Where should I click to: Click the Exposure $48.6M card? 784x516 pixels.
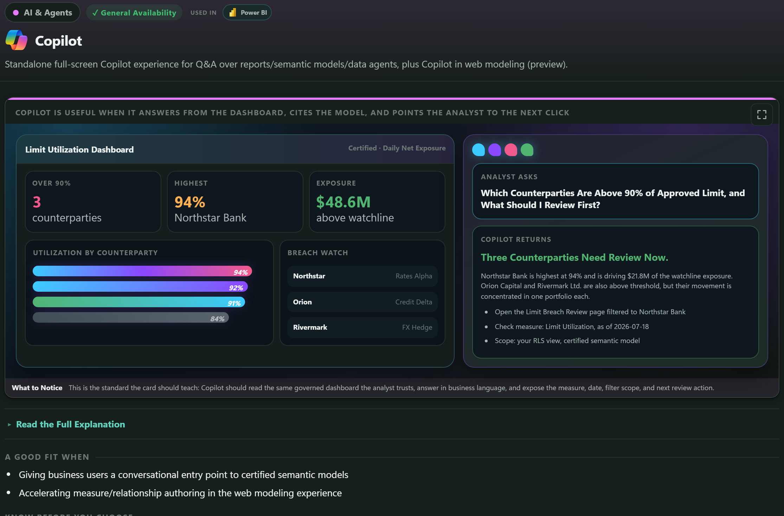(x=377, y=202)
